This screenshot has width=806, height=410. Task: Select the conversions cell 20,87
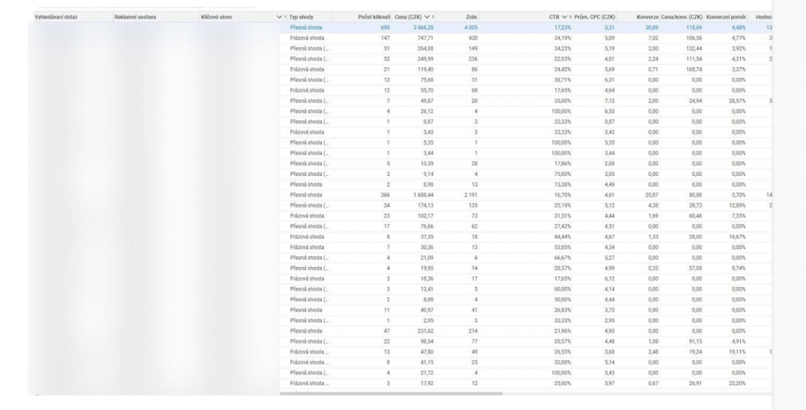tap(652, 195)
